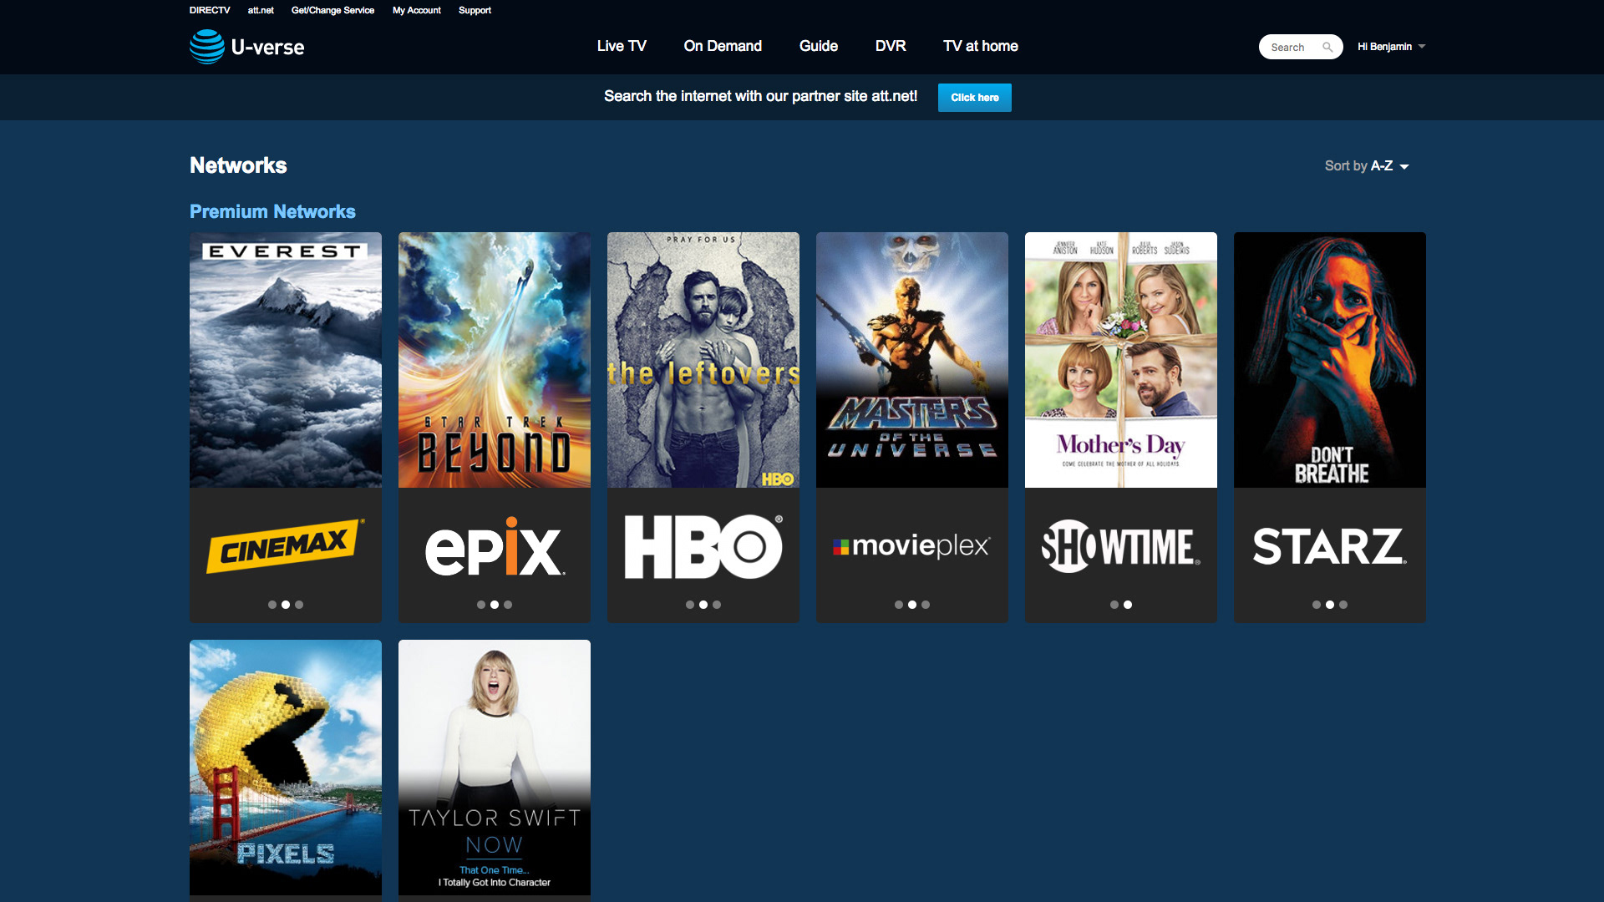Select first carousel dot under Cinemax
Image resolution: width=1604 pixels, height=902 pixels.
(x=272, y=605)
